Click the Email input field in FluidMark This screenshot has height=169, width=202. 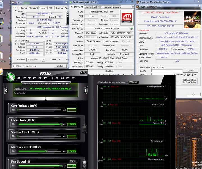167,71
